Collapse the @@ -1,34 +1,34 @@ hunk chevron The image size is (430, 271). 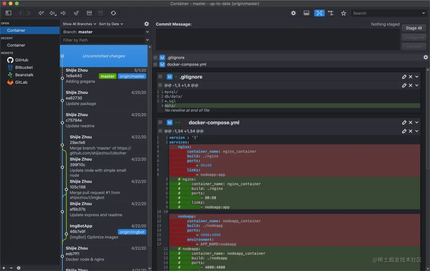pos(417,131)
